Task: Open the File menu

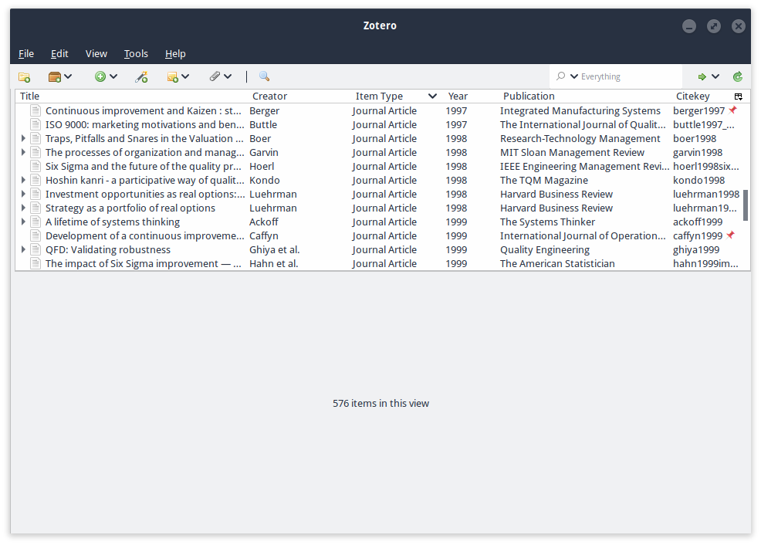Action: [26, 53]
